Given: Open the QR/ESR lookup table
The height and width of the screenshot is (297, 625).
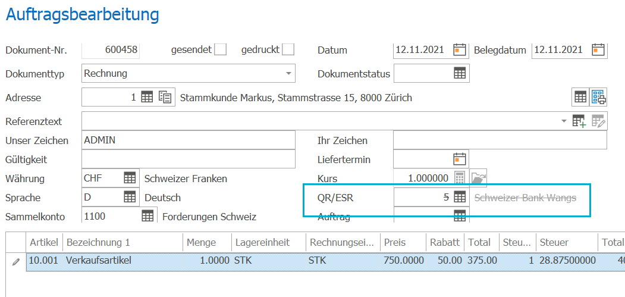Looking at the screenshot, I should (460, 197).
